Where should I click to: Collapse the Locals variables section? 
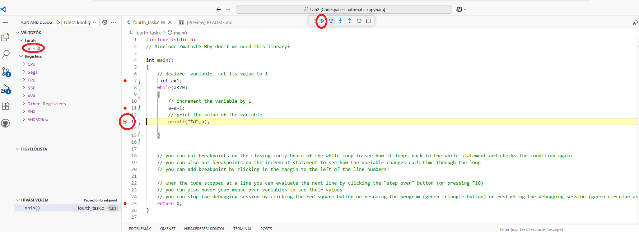click(x=21, y=41)
